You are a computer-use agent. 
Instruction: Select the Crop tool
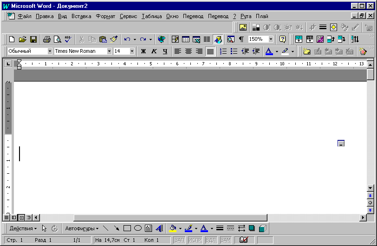(312, 27)
